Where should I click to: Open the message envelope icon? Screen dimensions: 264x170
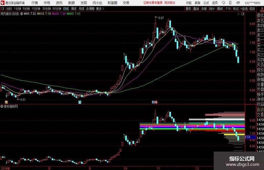238,3
